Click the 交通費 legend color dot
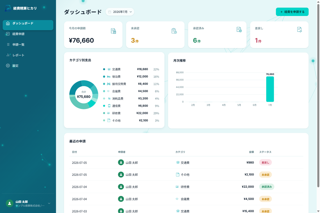 tap(104, 69)
